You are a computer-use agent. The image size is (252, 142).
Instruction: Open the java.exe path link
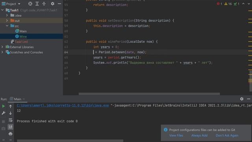(63, 105)
